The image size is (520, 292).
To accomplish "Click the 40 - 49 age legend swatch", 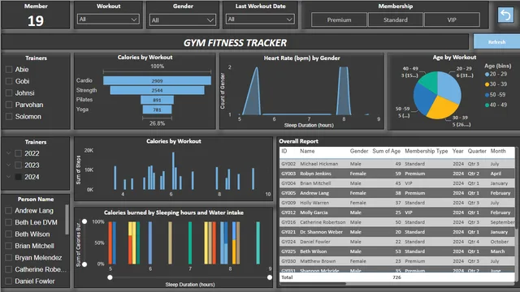I will pyautogui.click(x=487, y=105).
